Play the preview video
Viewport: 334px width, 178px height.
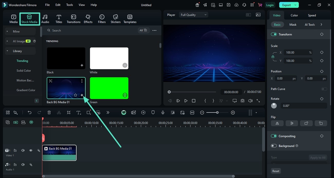186,101
